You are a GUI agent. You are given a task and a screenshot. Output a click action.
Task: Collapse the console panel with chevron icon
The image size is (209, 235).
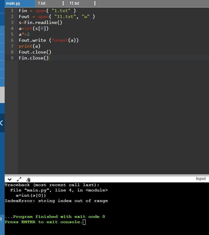click(10, 179)
